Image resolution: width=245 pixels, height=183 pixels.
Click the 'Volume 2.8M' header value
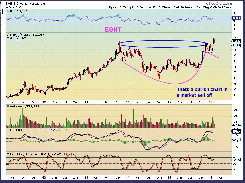191,7
